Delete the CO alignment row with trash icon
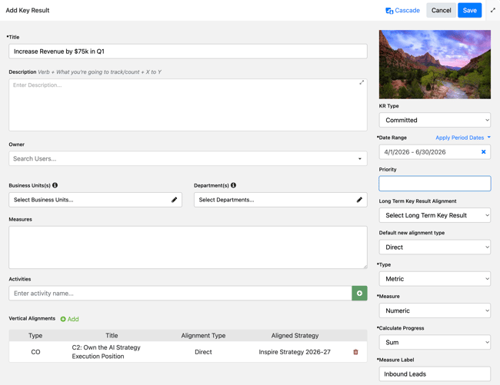This screenshot has height=385, width=500. point(355,352)
